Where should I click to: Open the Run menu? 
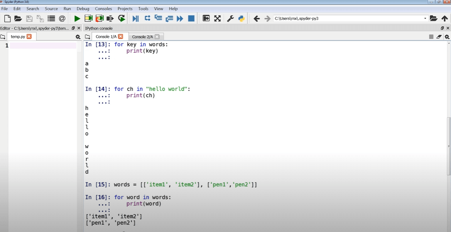pyautogui.click(x=67, y=8)
